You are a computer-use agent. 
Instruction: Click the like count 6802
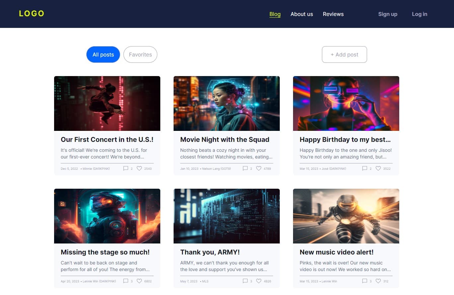coord(148,281)
